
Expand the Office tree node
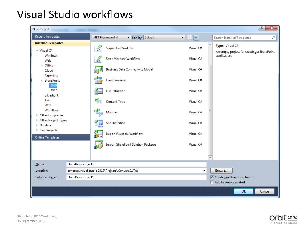[x=42, y=66]
